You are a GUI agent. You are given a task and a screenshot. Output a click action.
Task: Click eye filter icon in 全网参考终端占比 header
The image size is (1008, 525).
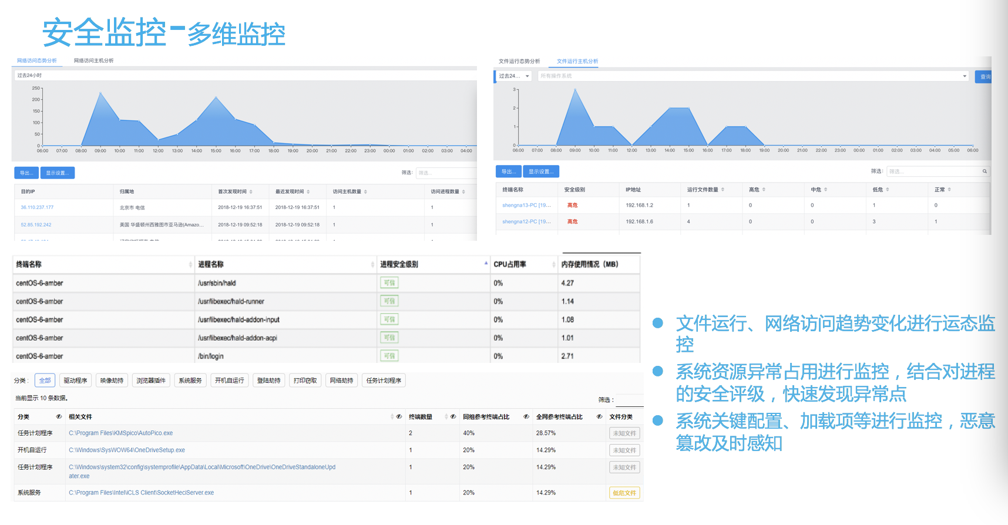point(599,417)
